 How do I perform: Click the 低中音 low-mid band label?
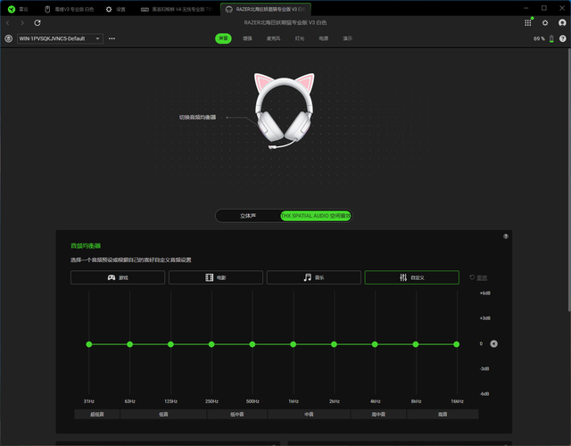[x=237, y=414]
